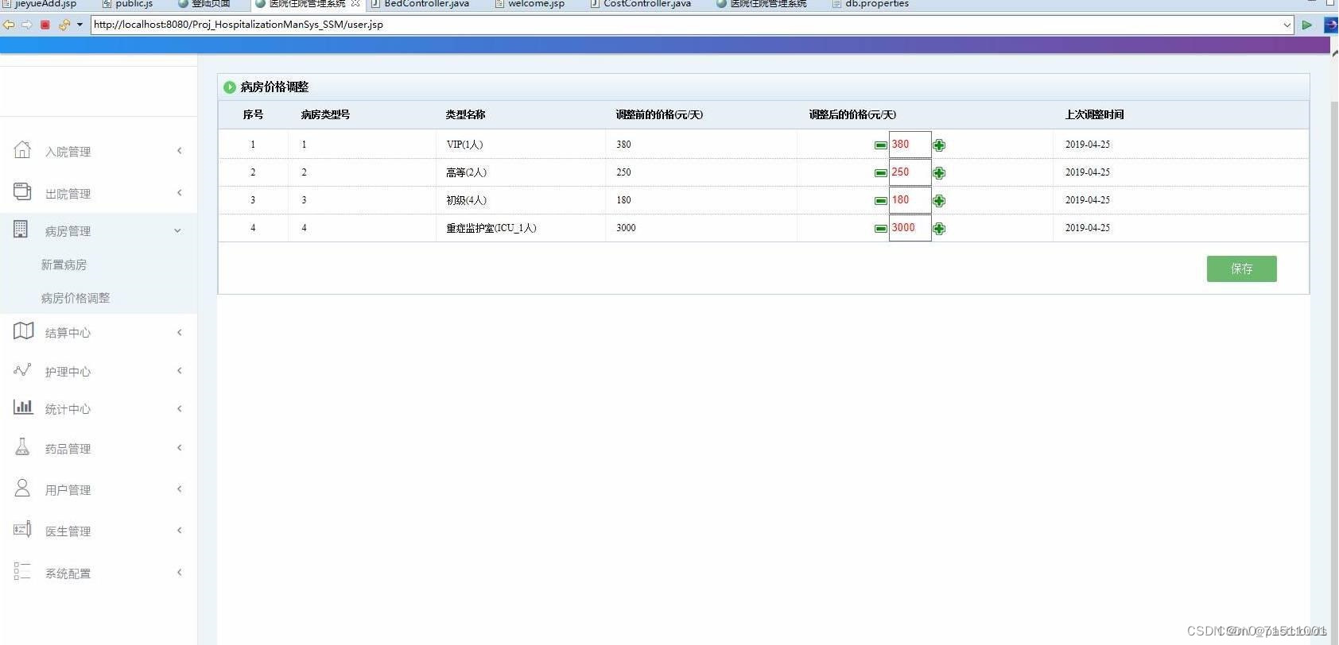Increase the 重症监护室 price with the plus icon
The width and height of the screenshot is (1339, 645).
[x=939, y=229]
